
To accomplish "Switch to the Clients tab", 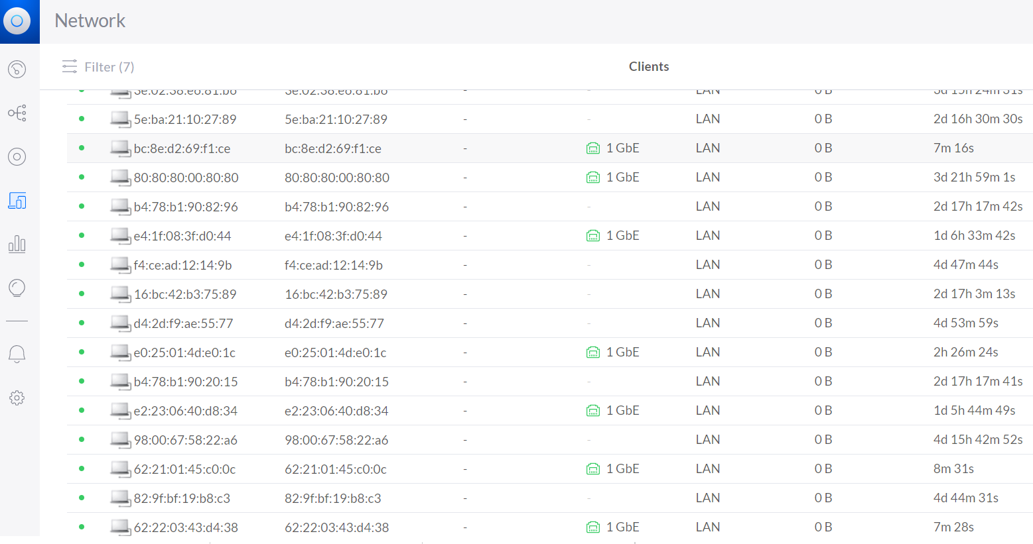I will click(x=648, y=67).
